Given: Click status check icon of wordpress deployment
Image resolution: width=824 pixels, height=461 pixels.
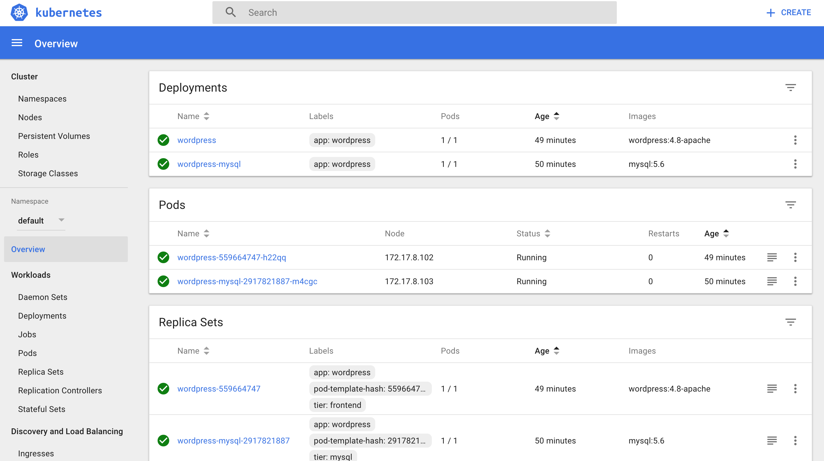Looking at the screenshot, I should pyautogui.click(x=163, y=140).
